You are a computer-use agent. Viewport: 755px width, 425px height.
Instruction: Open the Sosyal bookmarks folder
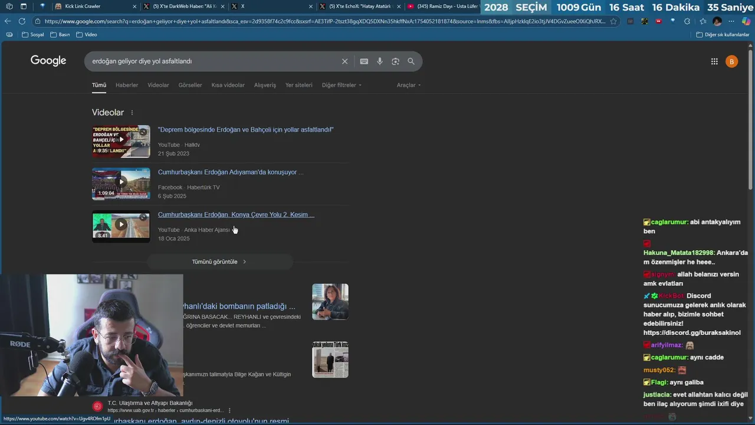(x=33, y=35)
